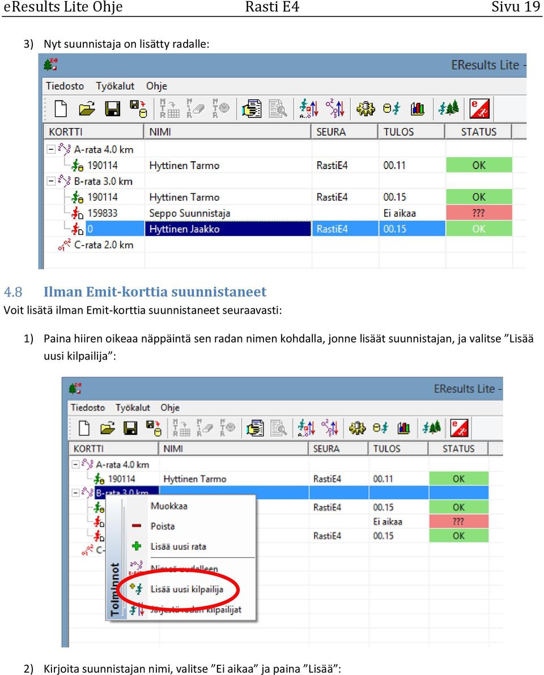Select A-rata 4.0 km course in lower screenshot
This screenshot has width=544, height=675.
[122, 465]
